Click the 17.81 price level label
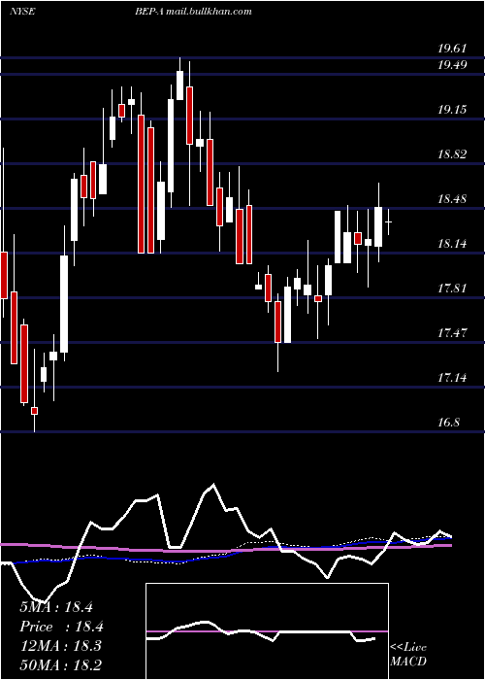 452,288
